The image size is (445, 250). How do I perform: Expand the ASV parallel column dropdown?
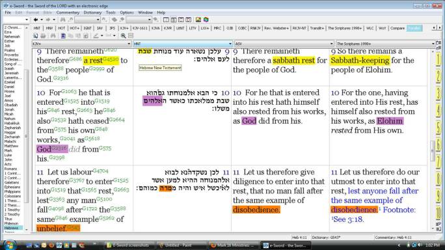tap(332, 44)
